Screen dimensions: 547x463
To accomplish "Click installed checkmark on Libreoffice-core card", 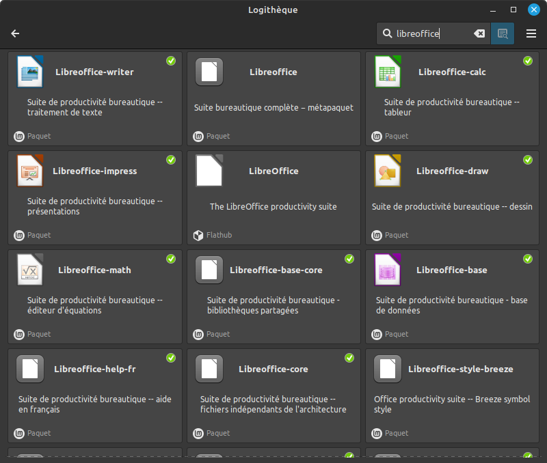I will (x=349, y=357).
